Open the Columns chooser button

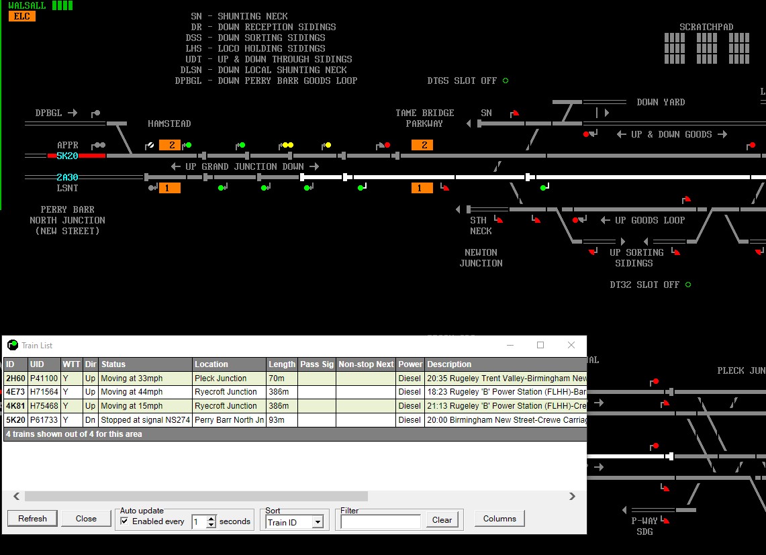click(x=499, y=518)
